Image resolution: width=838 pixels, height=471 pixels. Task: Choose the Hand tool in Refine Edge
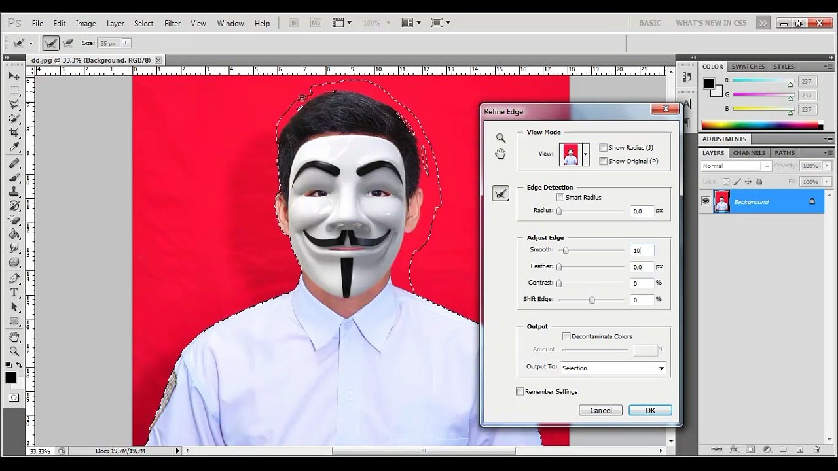pyautogui.click(x=501, y=154)
